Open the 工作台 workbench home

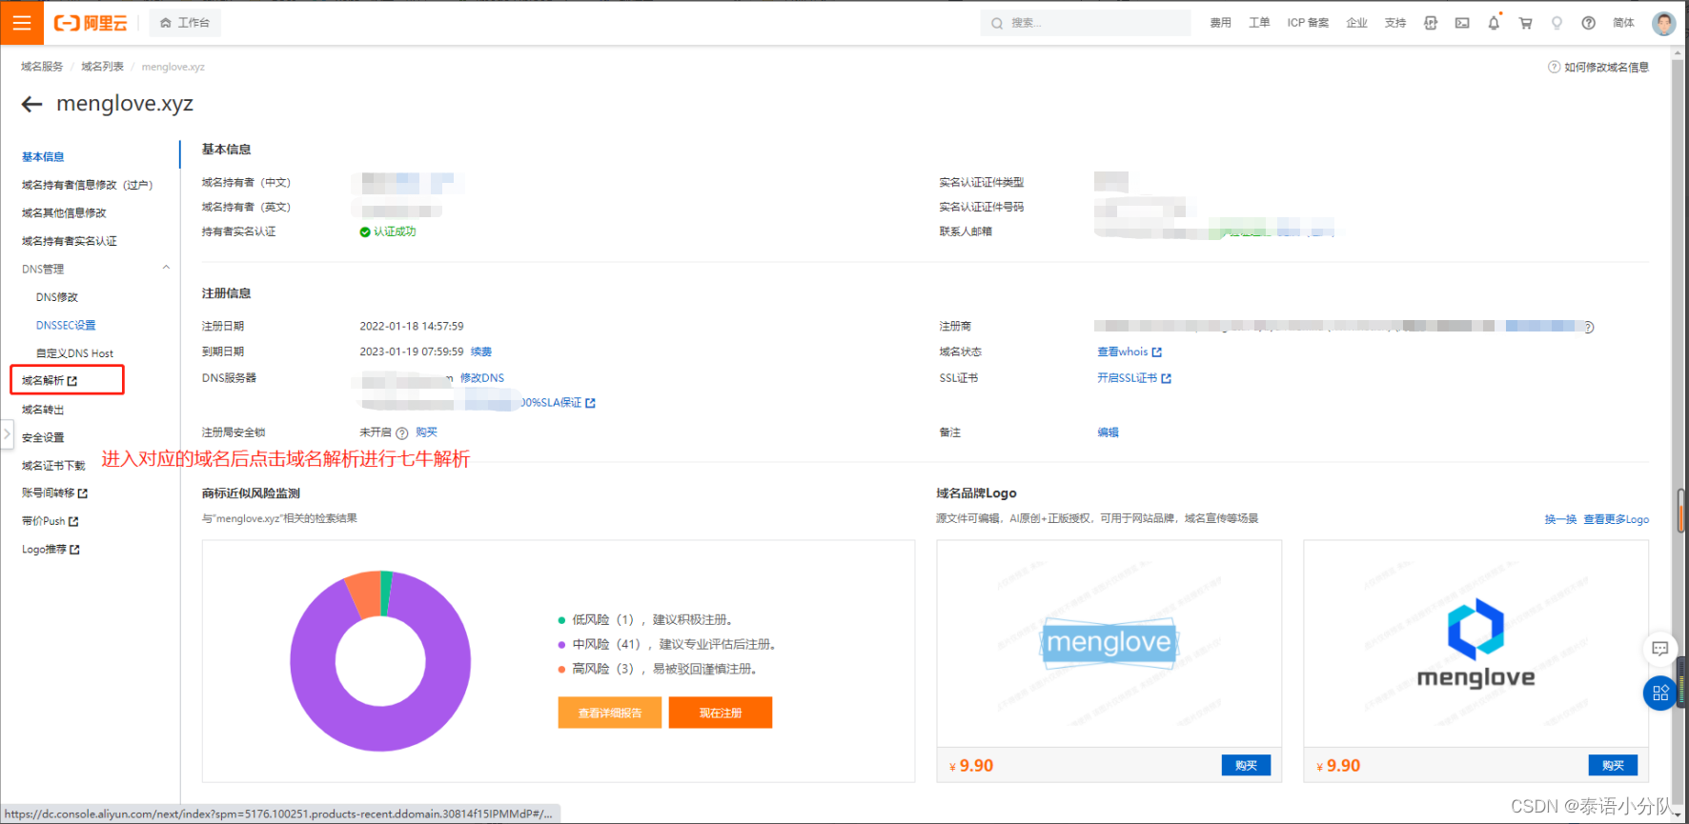(185, 23)
